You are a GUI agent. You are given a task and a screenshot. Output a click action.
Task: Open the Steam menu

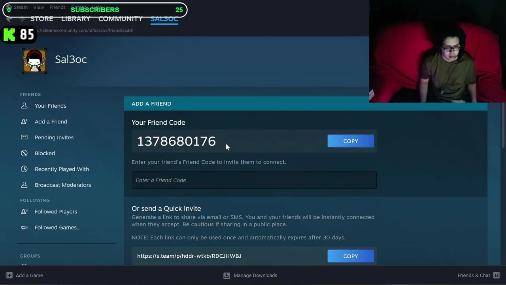point(21,7)
